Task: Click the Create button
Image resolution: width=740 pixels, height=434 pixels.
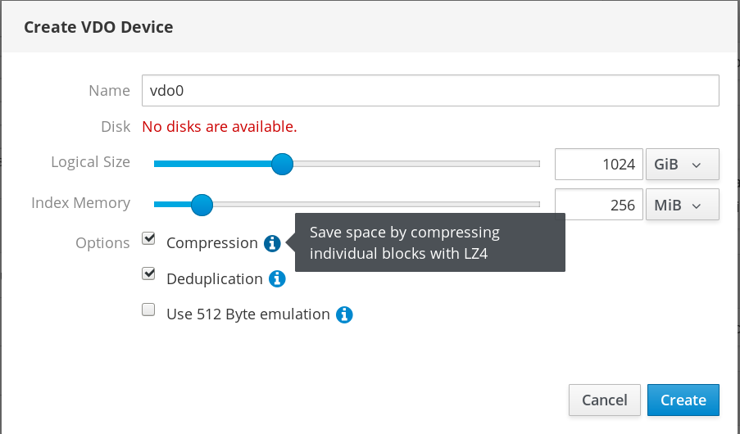Action: point(683,400)
